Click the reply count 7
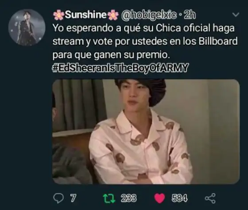This screenshot has width=248, height=210. coord(73,198)
